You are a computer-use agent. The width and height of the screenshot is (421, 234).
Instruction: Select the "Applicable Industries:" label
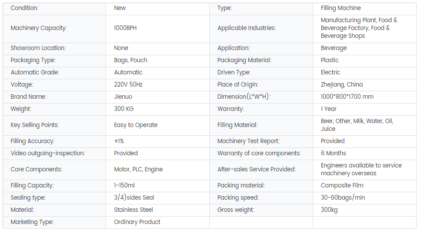(246, 28)
